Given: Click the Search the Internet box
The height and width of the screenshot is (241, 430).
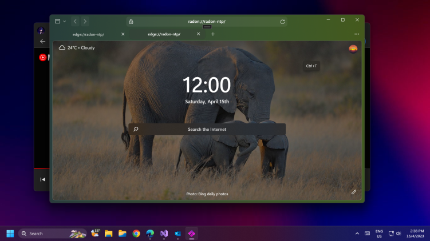Looking at the screenshot, I should [x=207, y=129].
